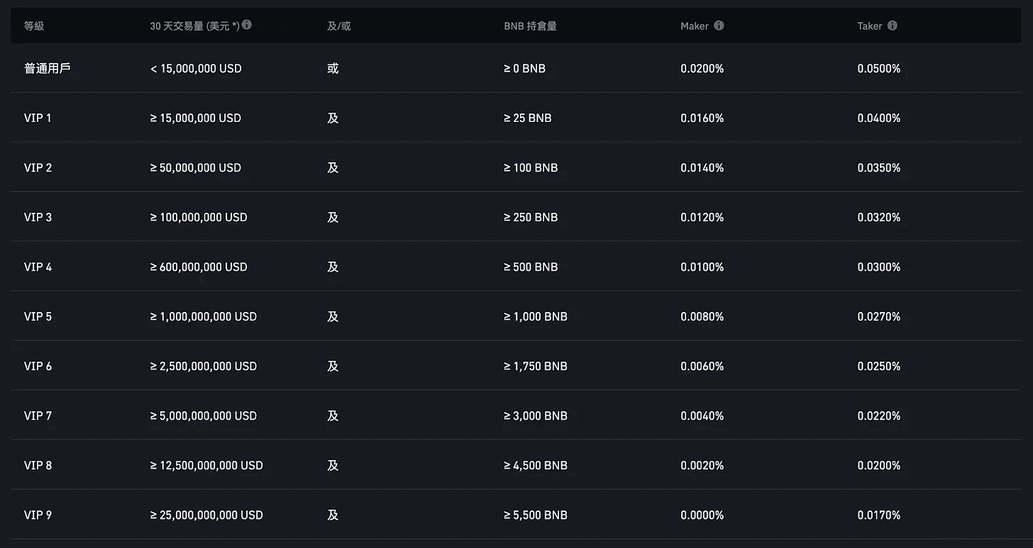Image resolution: width=1033 pixels, height=548 pixels.
Task: Click the ≥ 1,750 BNB holding cell
Action: [x=536, y=367]
